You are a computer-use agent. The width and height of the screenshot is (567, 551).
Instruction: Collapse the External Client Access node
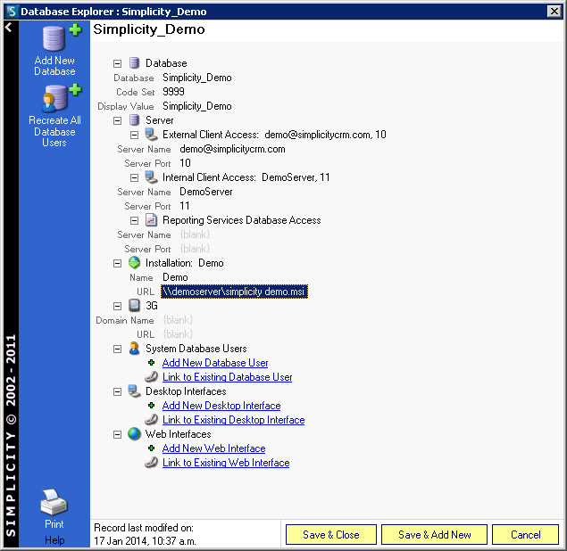click(x=134, y=135)
